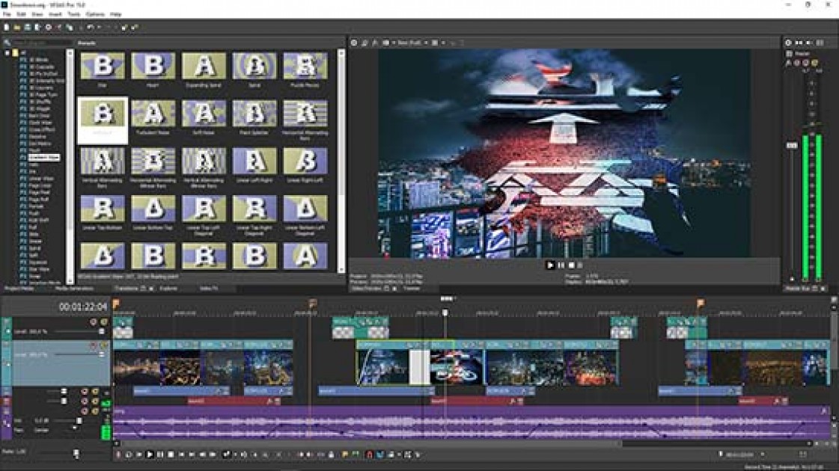Image resolution: width=839 pixels, height=471 pixels.
Task: Mute the audio track in its header
Action: point(84,401)
